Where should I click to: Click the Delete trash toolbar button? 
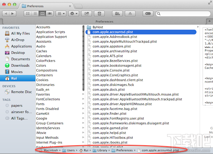pos(99,13)
